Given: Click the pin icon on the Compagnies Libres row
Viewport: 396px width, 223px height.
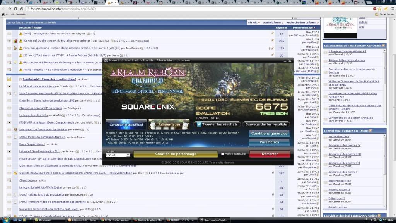Looking at the screenshot, I should coord(273,33).
